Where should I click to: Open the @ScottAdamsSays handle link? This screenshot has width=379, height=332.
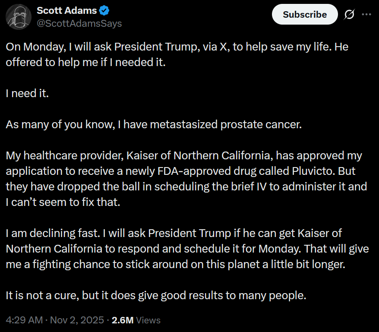(79, 23)
